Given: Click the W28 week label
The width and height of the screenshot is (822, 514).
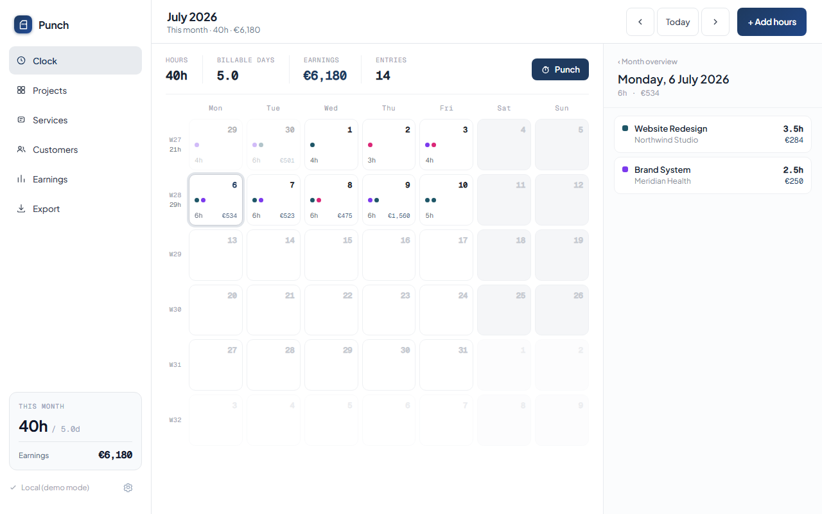Looking at the screenshot, I should click(x=175, y=195).
